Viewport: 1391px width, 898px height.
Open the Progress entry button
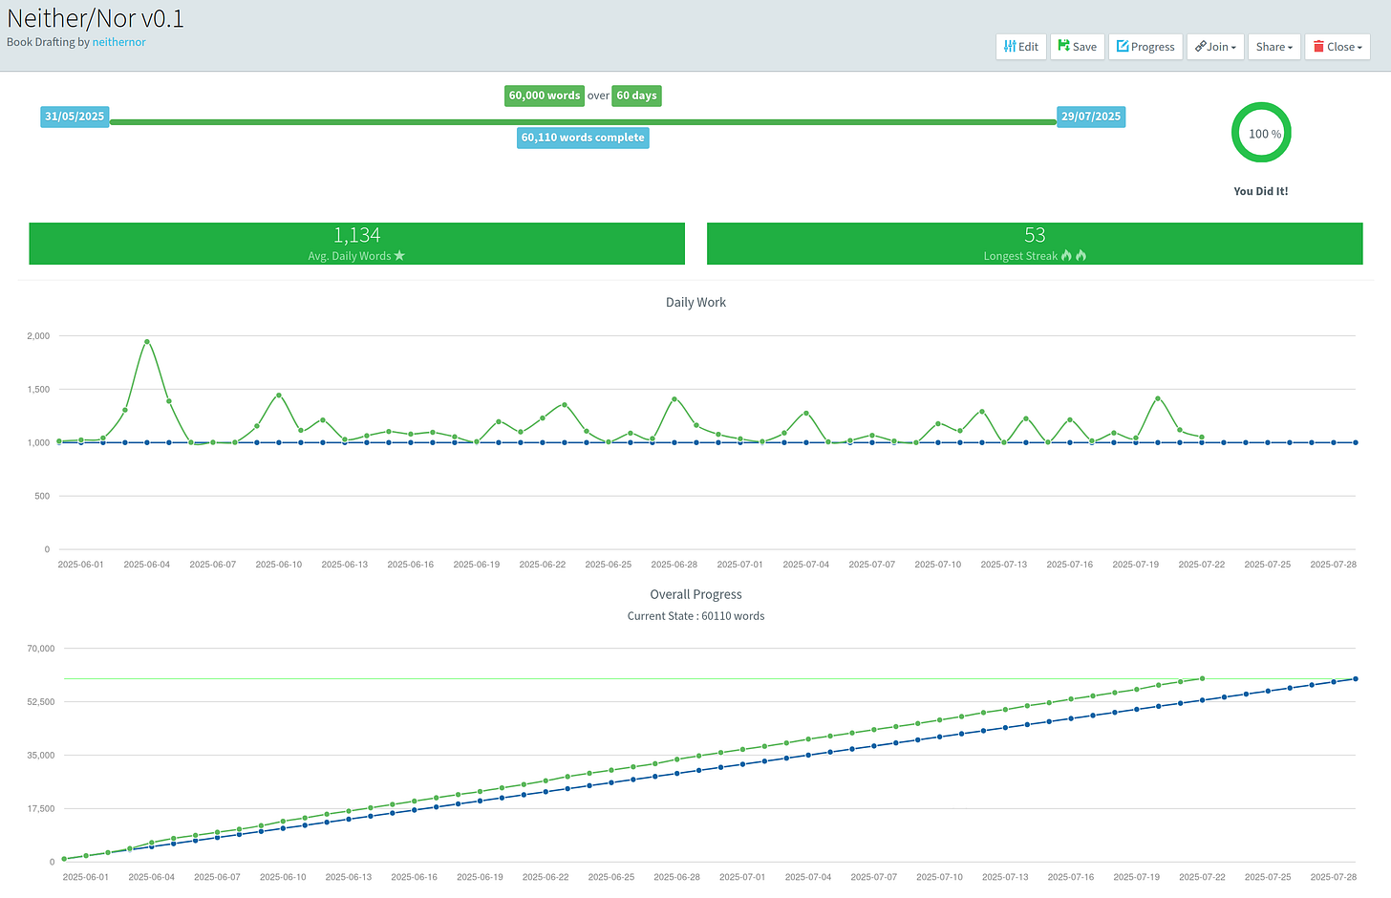pos(1145,47)
